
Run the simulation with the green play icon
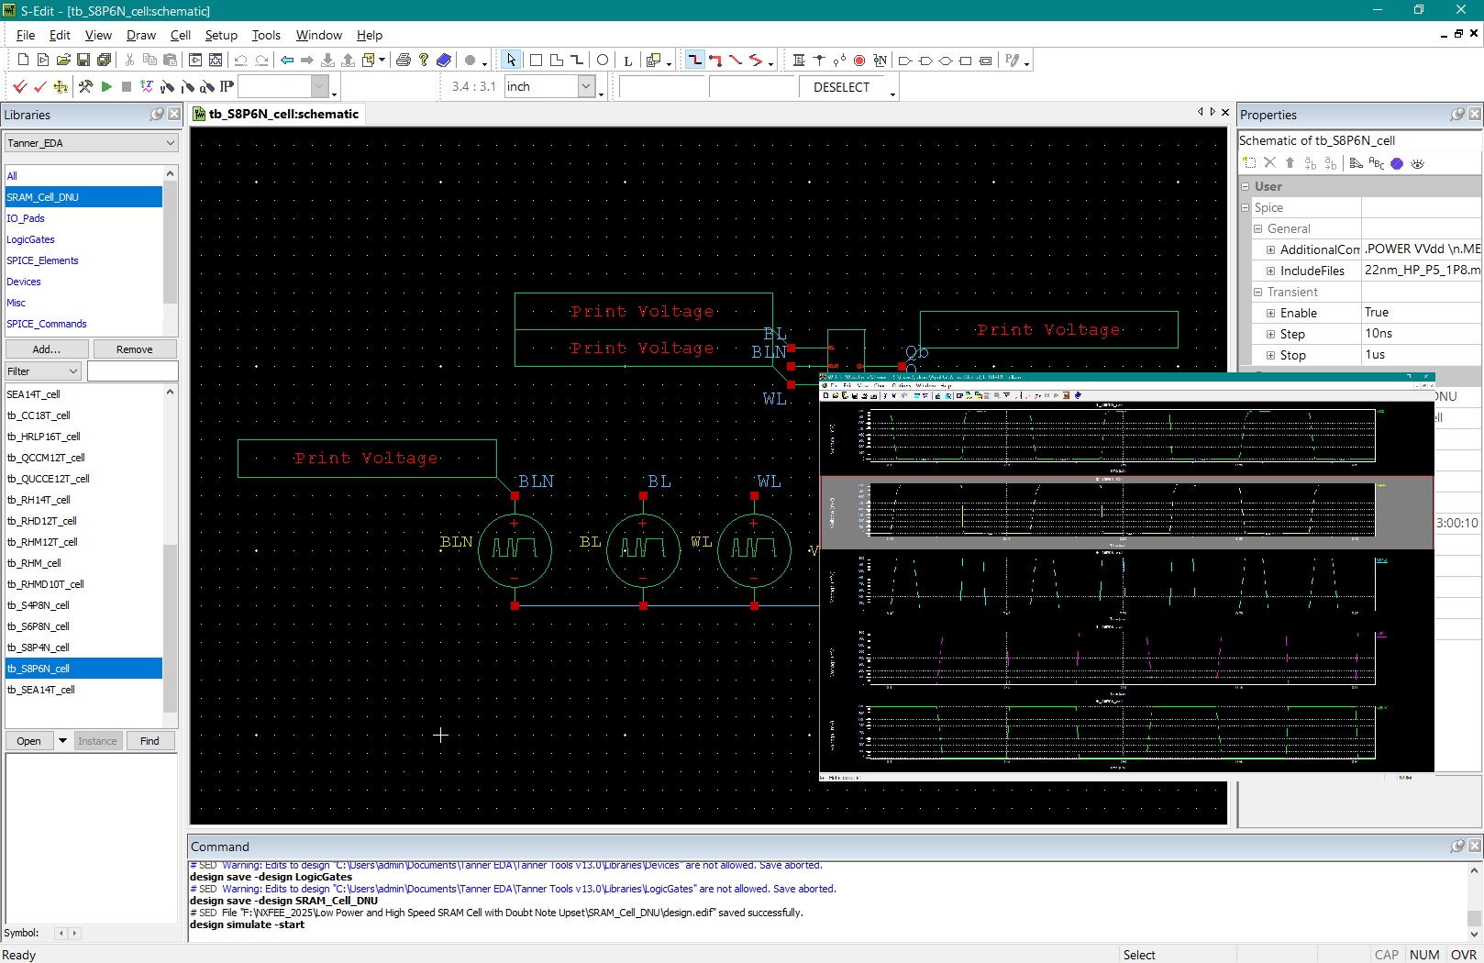[x=106, y=87]
